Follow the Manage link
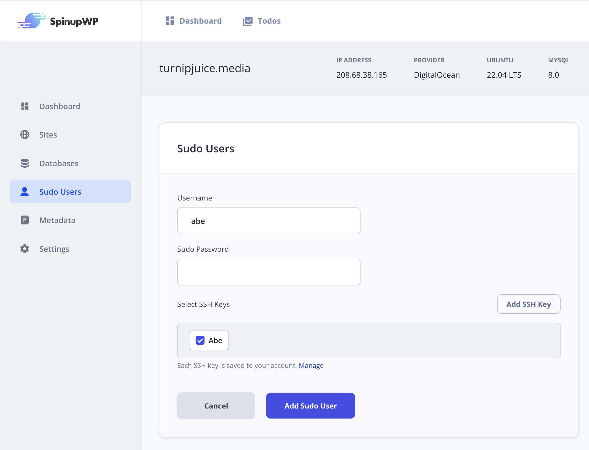The height and width of the screenshot is (450, 589). (x=311, y=365)
